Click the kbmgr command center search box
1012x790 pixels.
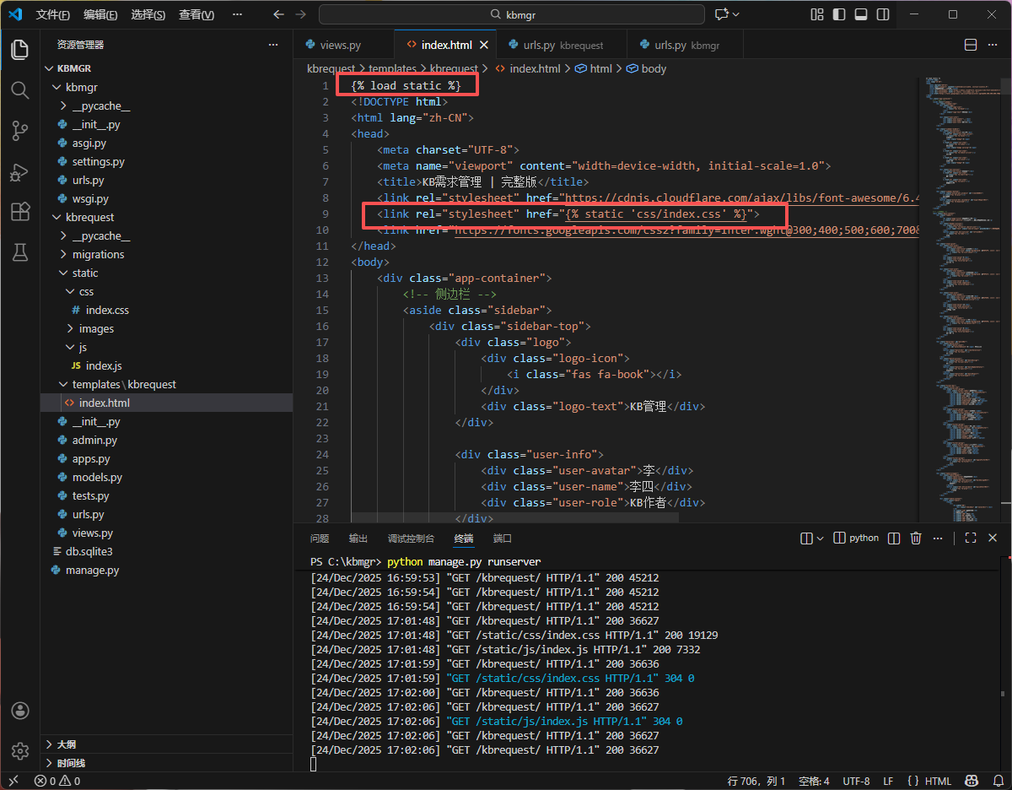pyautogui.click(x=511, y=14)
